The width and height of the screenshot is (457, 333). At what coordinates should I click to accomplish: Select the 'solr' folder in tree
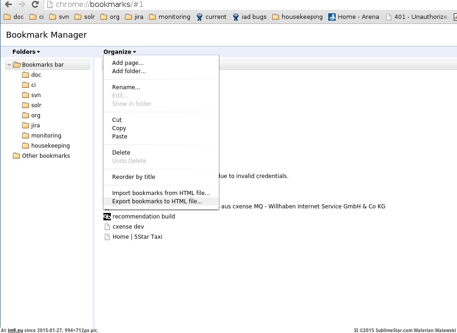[36, 105]
